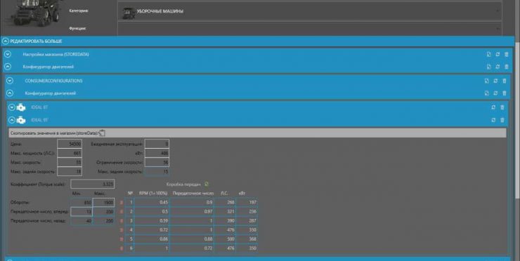This screenshot has width=520, height=261.
Task: Click the Torque scale coefficient field
Action: pos(93,184)
